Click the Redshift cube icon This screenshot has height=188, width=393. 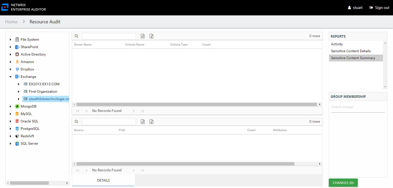click(17, 136)
